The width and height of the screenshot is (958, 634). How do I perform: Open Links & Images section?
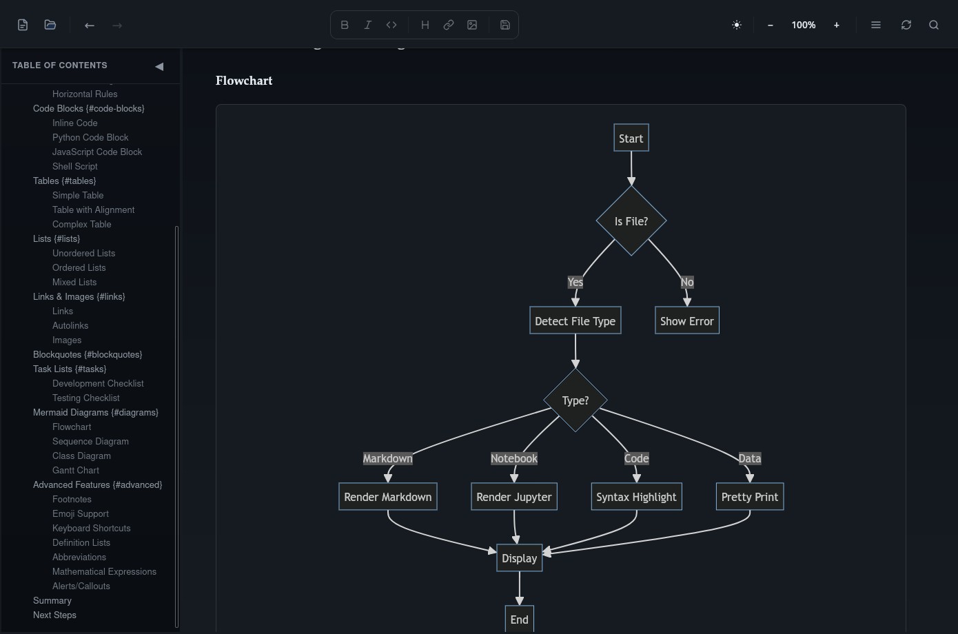click(79, 296)
